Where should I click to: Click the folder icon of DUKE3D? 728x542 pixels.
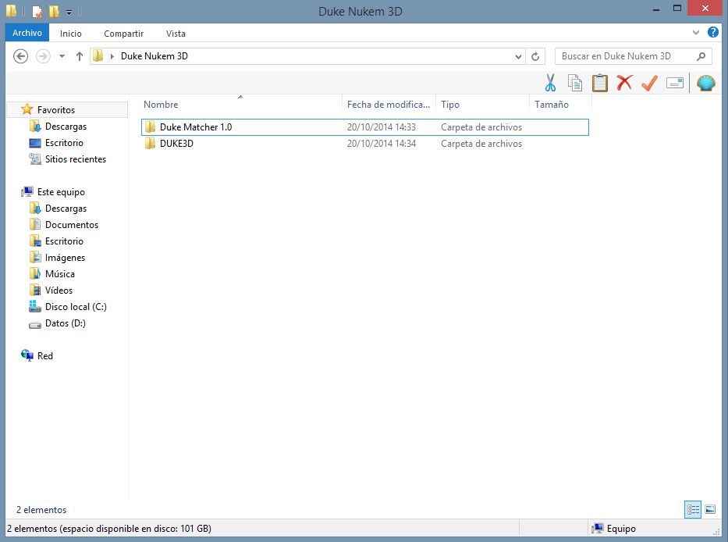tap(150, 143)
